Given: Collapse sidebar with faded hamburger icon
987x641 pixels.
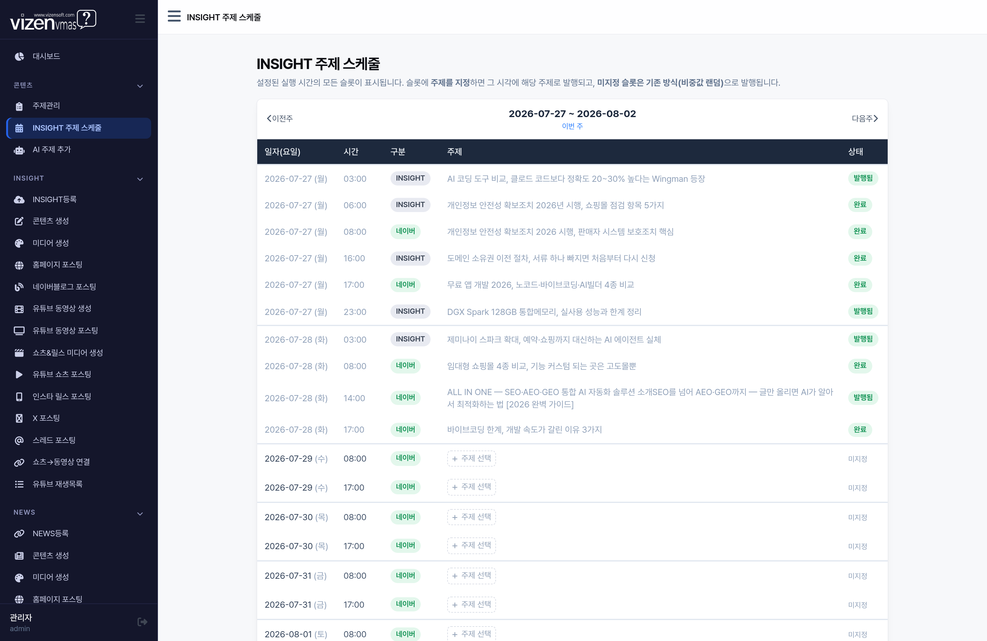Looking at the screenshot, I should tap(140, 19).
